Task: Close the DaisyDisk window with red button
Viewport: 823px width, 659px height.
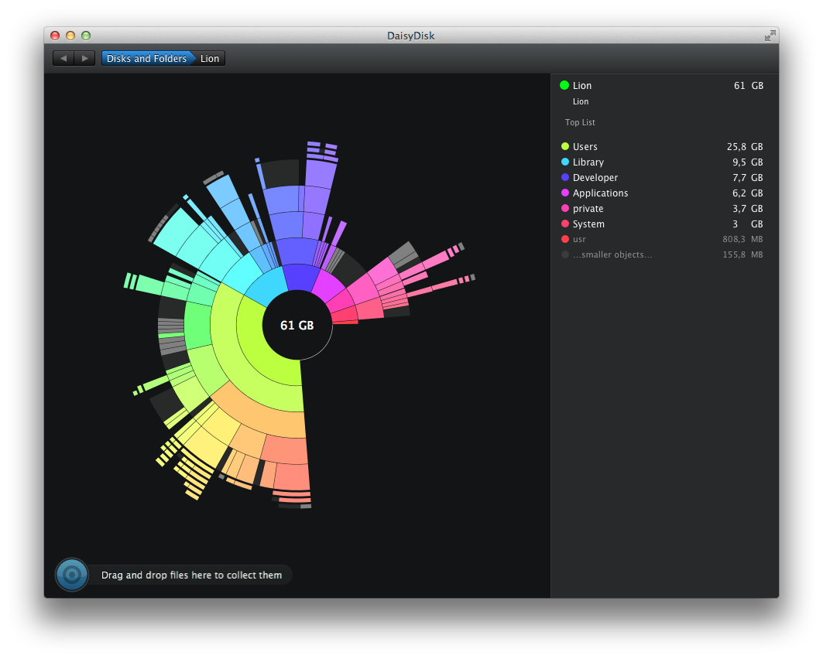Action: (x=55, y=35)
